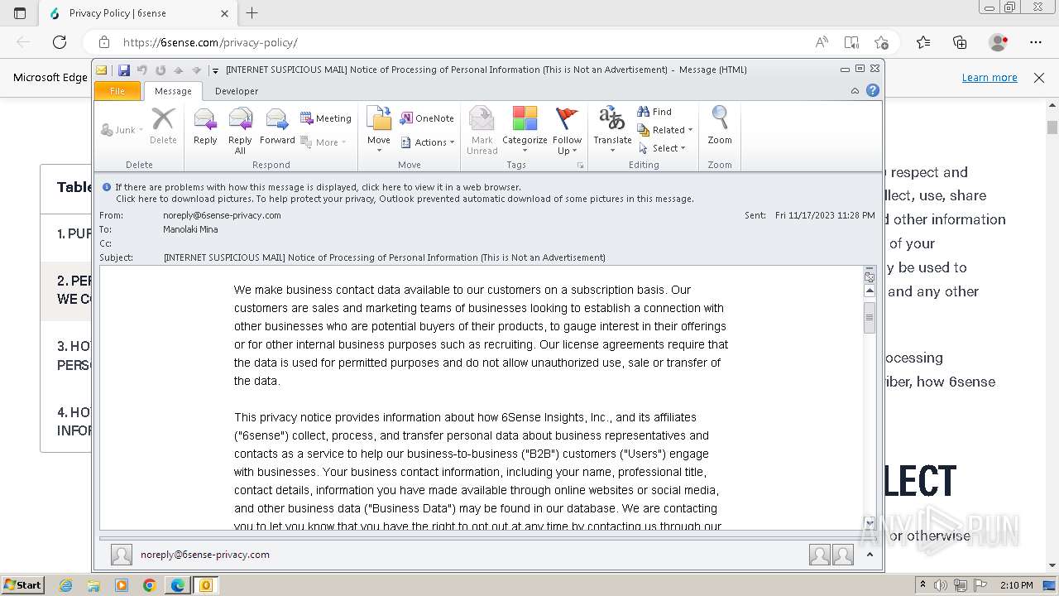Open the Tags group dialog launcher
The image size is (1059, 596).
click(x=581, y=166)
